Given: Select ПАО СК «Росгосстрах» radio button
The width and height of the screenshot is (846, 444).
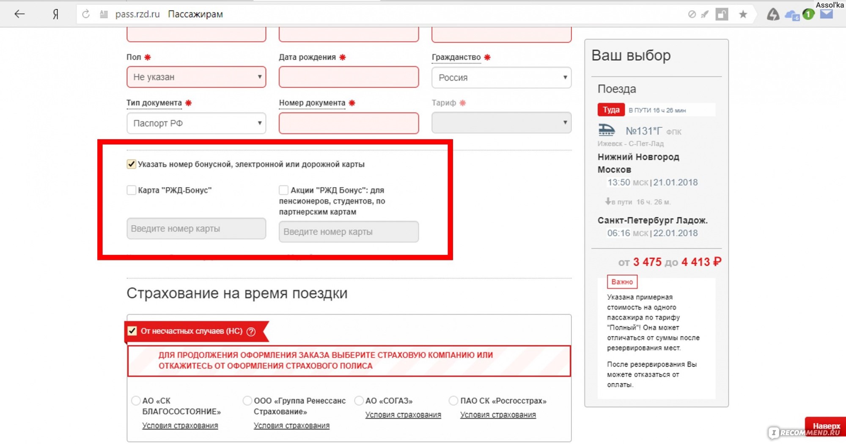Looking at the screenshot, I should click(453, 400).
